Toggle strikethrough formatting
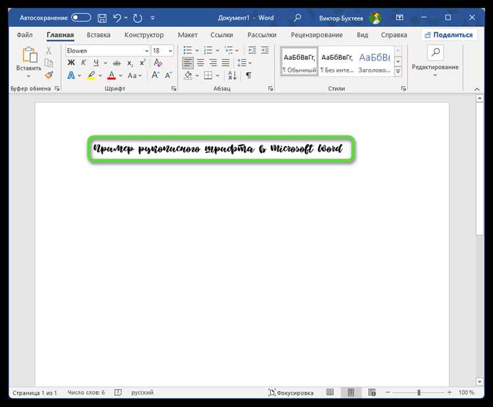 pos(116,63)
